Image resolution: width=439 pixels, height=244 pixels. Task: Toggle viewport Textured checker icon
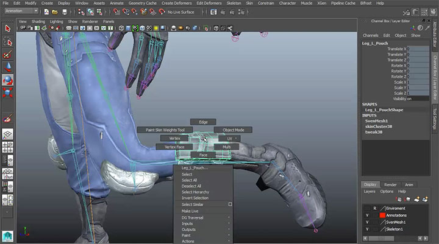[149, 28]
